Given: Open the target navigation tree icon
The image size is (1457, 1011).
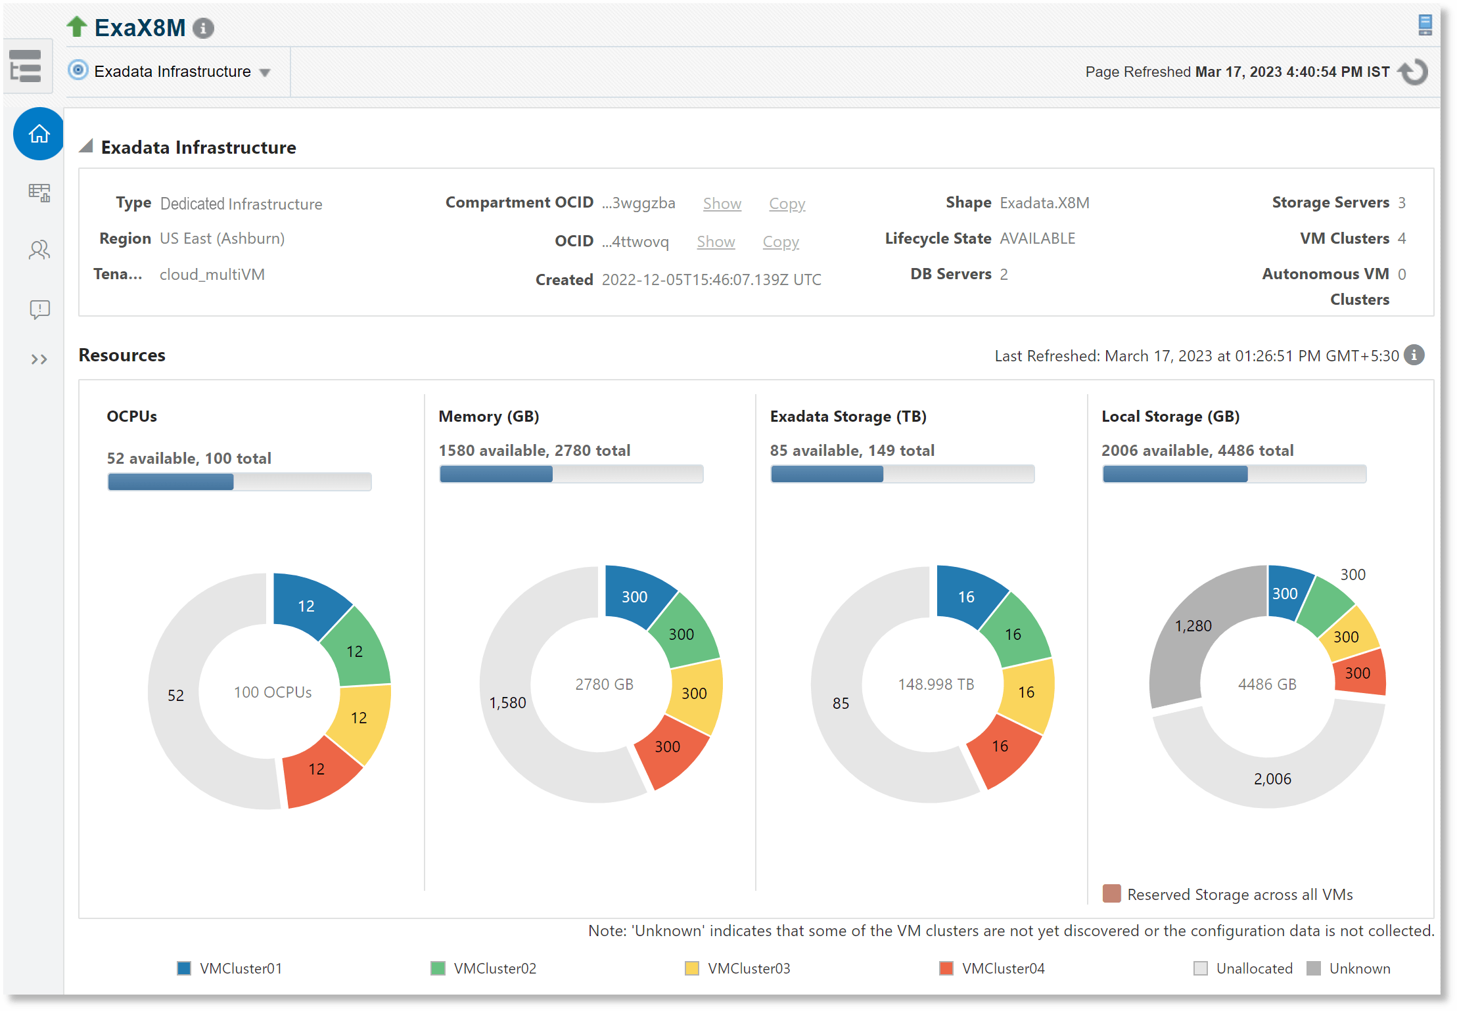Looking at the screenshot, I should tap(26, 66).
